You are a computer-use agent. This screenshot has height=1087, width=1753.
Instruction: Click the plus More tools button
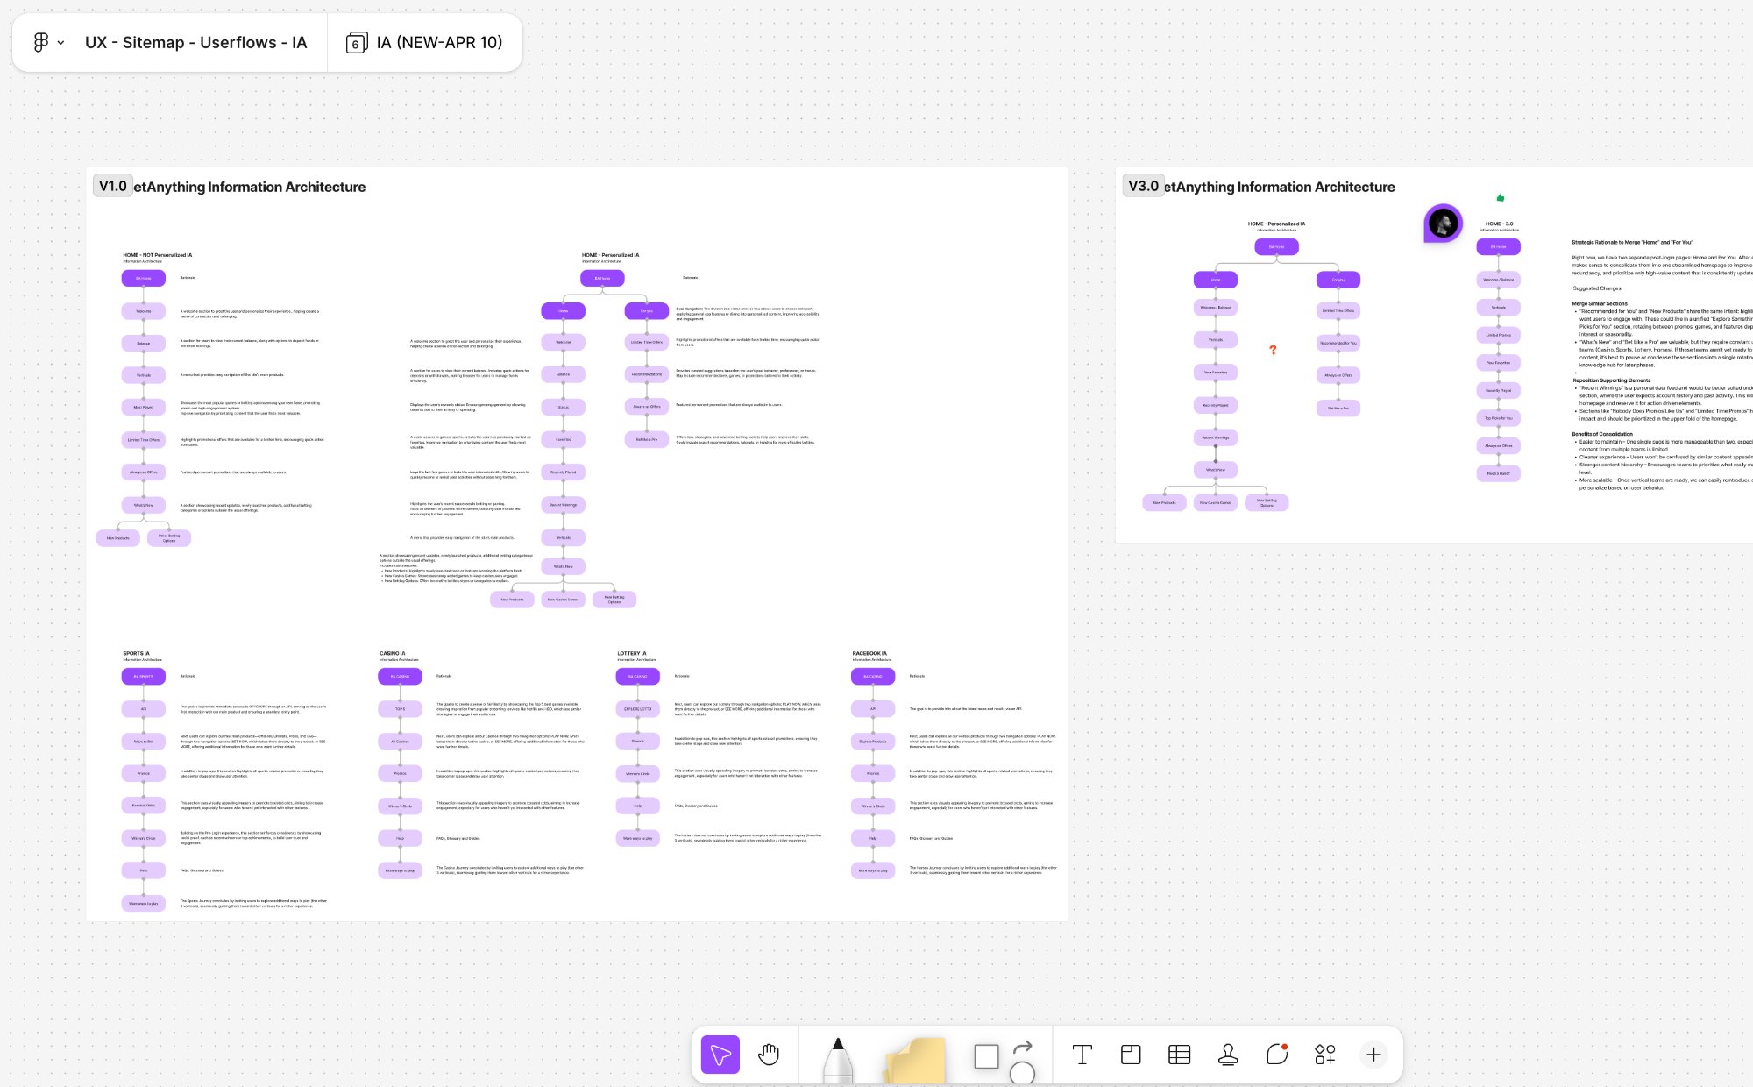click(x=1373, y=1055)
